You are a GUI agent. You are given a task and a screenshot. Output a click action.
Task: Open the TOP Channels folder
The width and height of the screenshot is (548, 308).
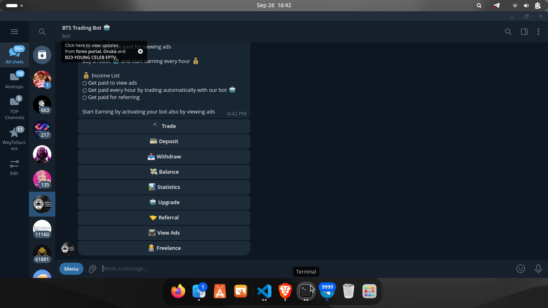pos(14,107)
